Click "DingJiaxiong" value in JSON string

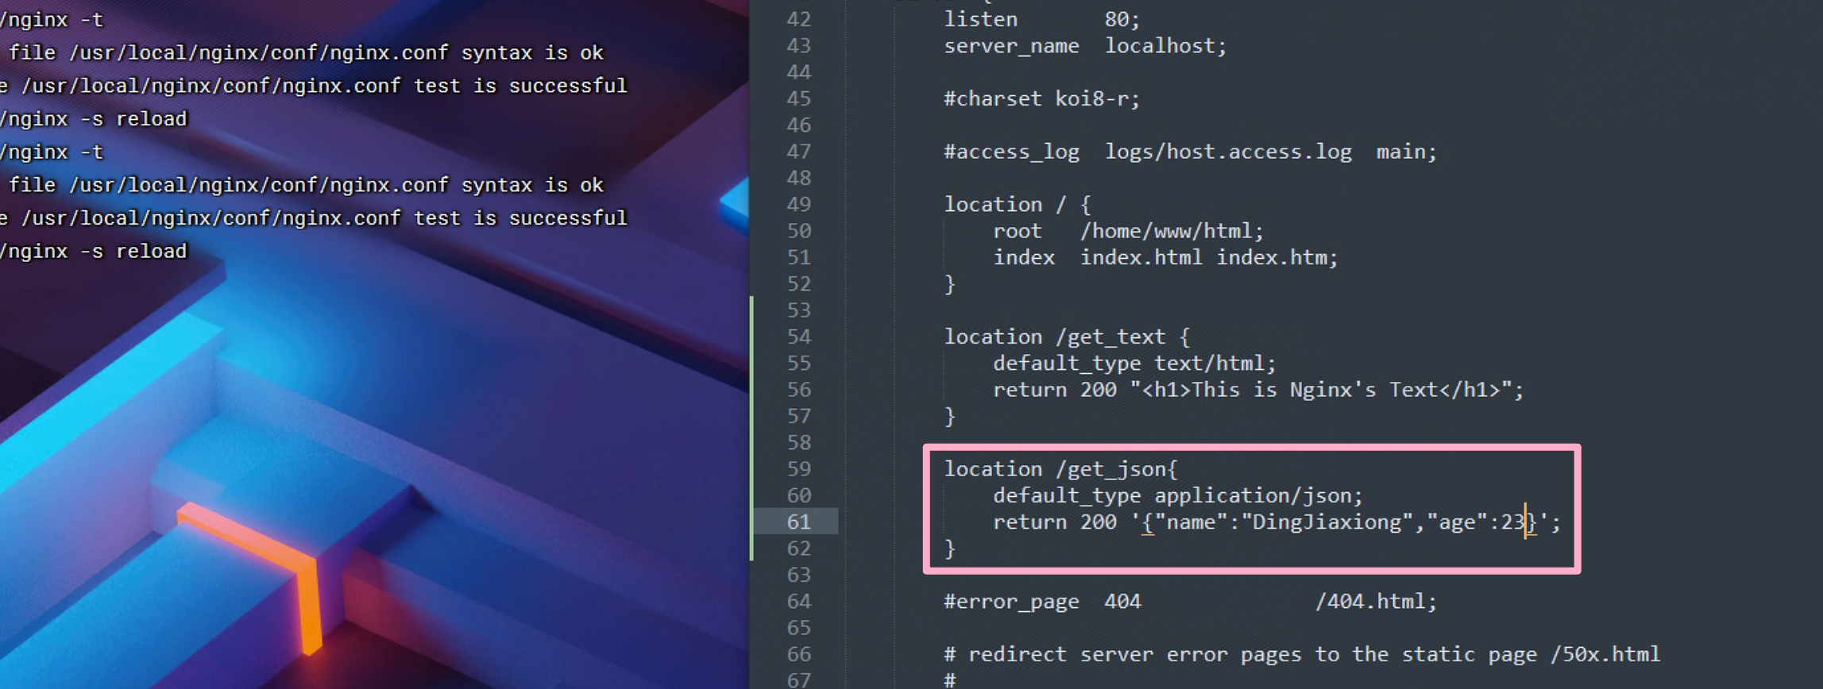(x=1327, y=522)
